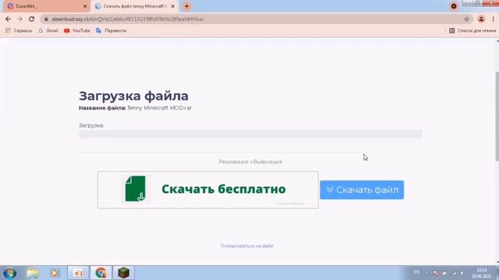The height and width of the screenshot is (280, 499).
Task: Show hidden tray icons arrow
Action: pyautogui.click(x=427, y=273)
